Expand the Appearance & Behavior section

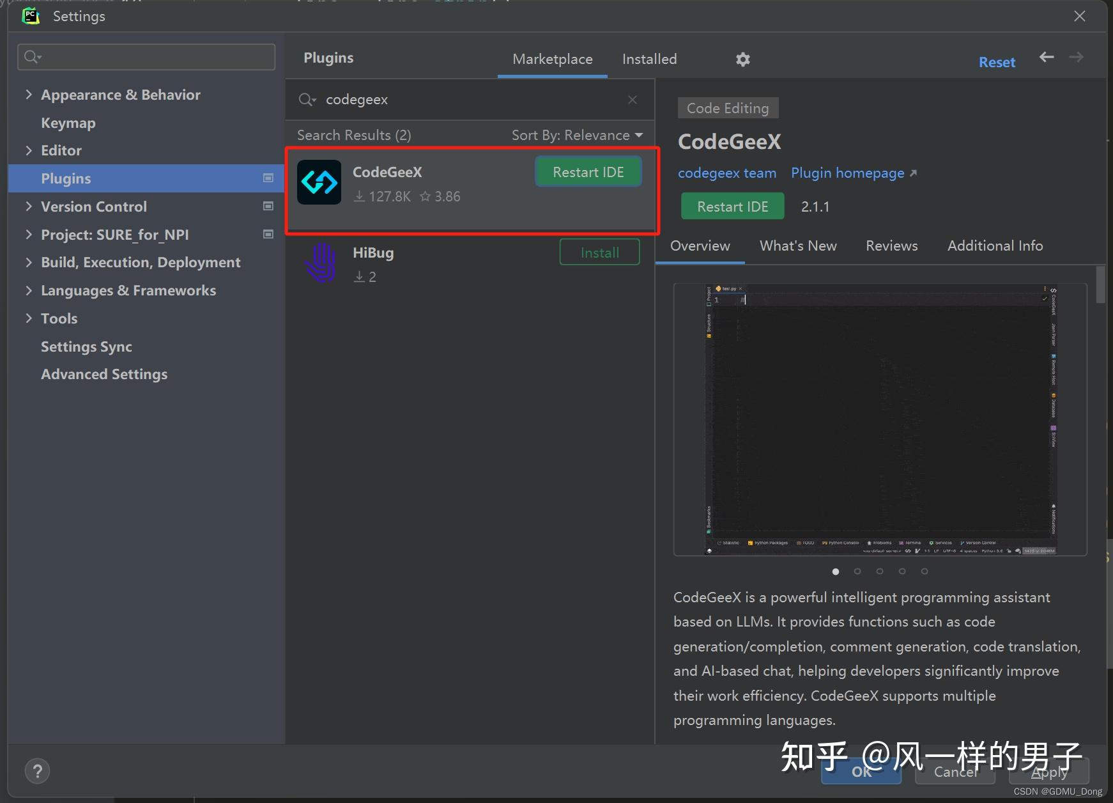coord(29,94)
